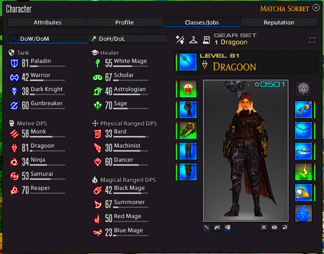This screenshot has height=254, width=324.
Task: Select the Paladin job entry
Action: pyautogui.click(x=37, y=63)
